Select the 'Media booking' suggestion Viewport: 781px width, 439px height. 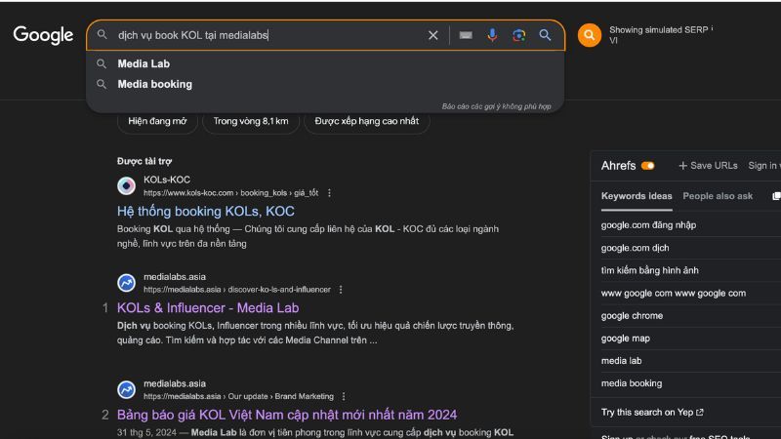[x=155, y=84]
